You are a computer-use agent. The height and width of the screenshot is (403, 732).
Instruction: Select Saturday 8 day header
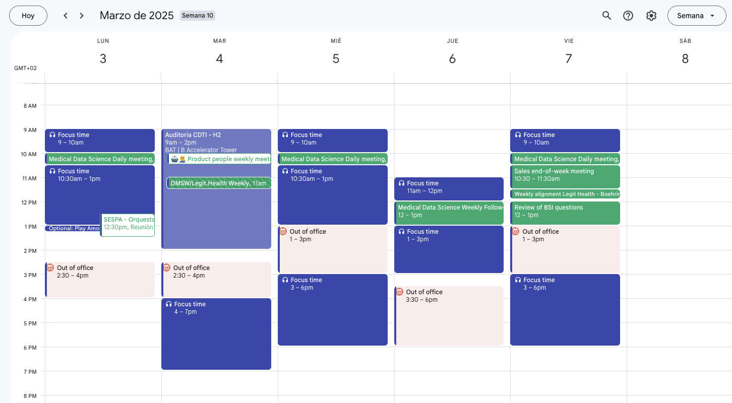tap(685, 58)
